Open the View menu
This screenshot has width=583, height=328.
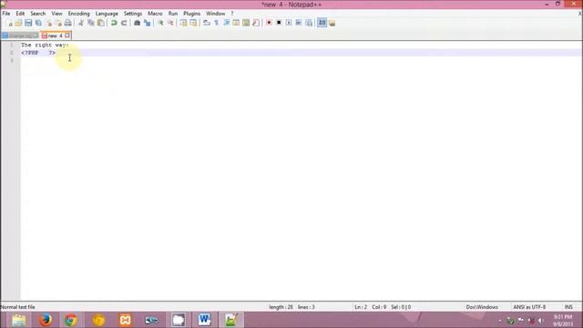click(x=56, y=14)
